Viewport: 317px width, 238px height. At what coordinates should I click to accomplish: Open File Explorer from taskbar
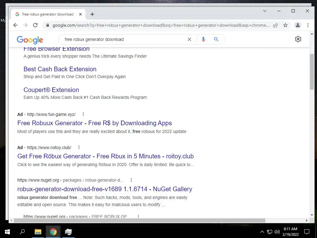38,232
